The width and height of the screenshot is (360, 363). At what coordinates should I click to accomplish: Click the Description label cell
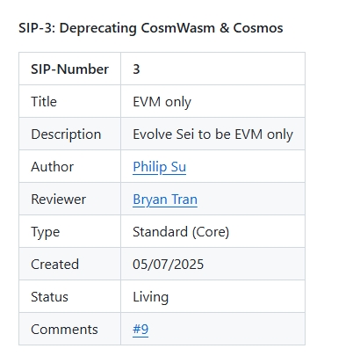point(70,134)
